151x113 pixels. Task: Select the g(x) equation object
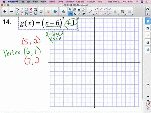coord(48,24)
